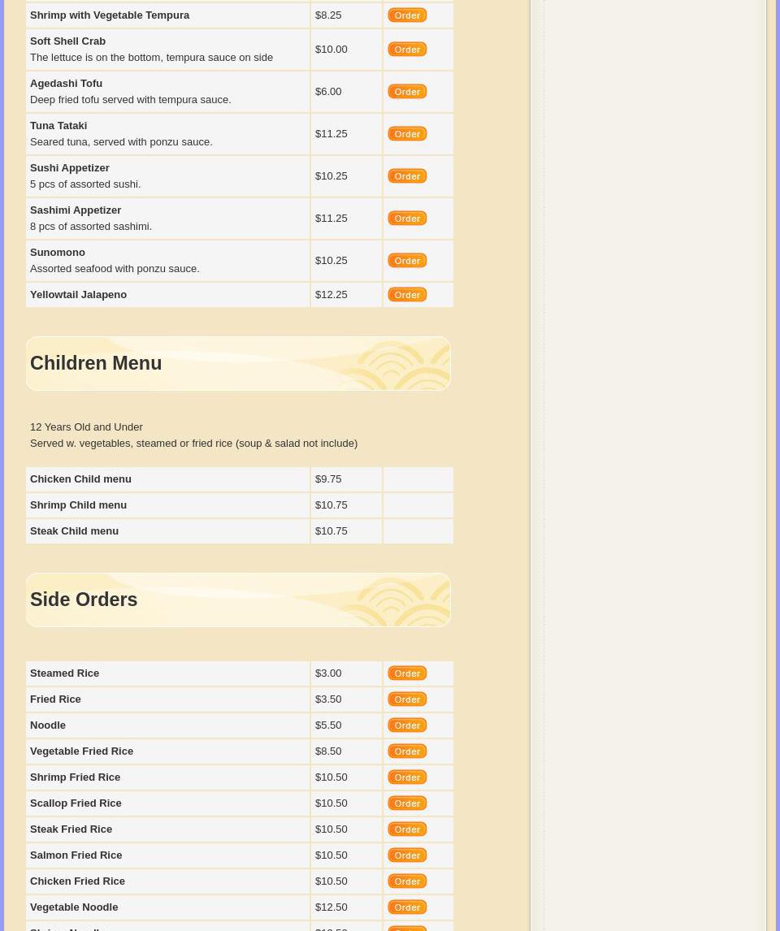Order the Noodle side dish

(x=407, y=725)
